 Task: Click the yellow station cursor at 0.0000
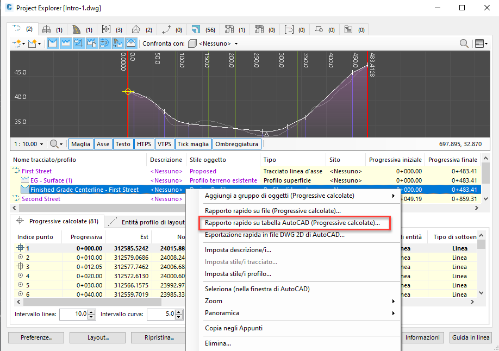tap(128, 92)
